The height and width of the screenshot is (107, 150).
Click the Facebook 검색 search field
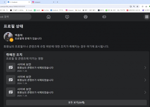[15, 17]
